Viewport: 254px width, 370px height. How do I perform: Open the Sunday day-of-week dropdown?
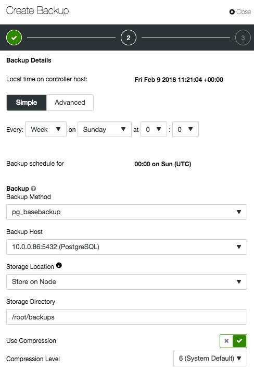point(105,129)
